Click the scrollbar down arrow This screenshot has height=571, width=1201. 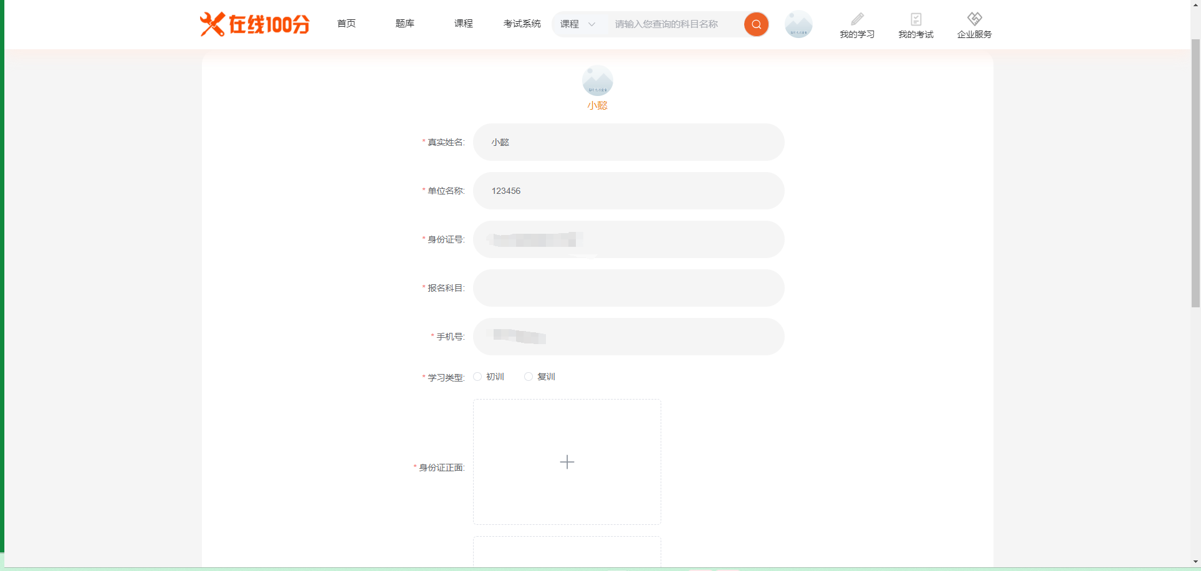(x=1195, y=562)
